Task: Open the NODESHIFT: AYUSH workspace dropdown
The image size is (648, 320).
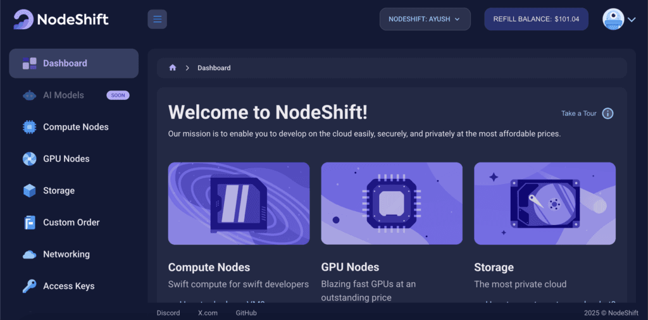Action: [x=425, y=19]
